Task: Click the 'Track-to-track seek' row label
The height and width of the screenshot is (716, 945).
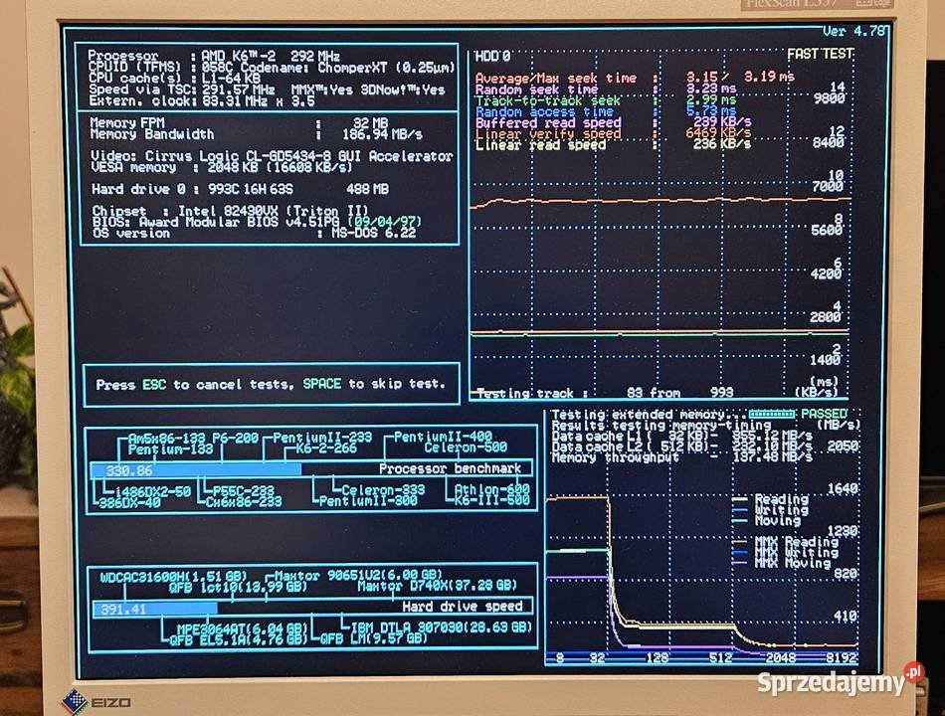Action: point(548,100)
